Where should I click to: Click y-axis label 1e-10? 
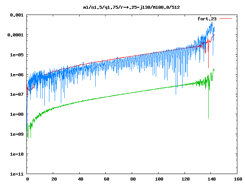click(x=17, y=154)
